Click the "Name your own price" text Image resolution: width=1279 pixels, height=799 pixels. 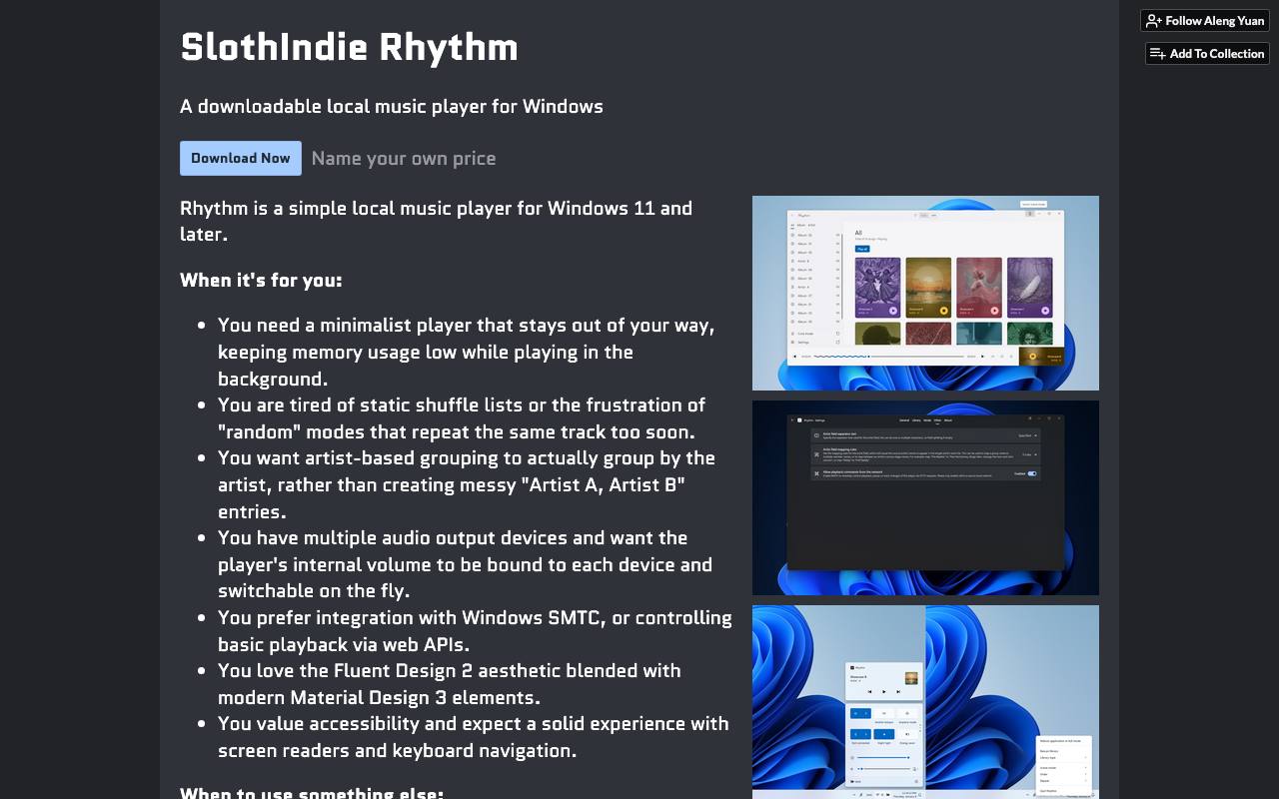pos(404,159)
